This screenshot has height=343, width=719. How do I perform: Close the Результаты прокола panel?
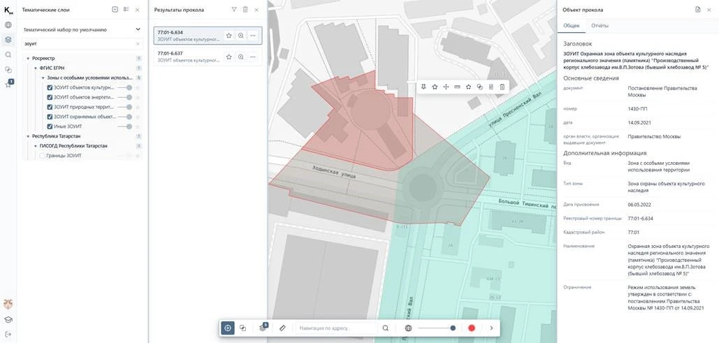pos(256,10)
